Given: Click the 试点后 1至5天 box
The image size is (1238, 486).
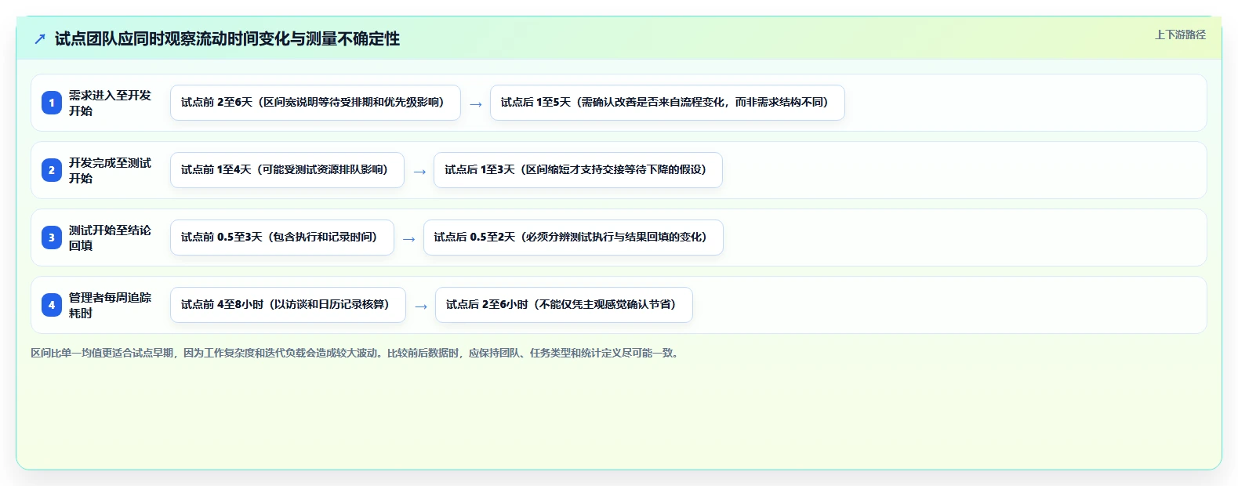Looking at the screenshot, I should point(667,103).
